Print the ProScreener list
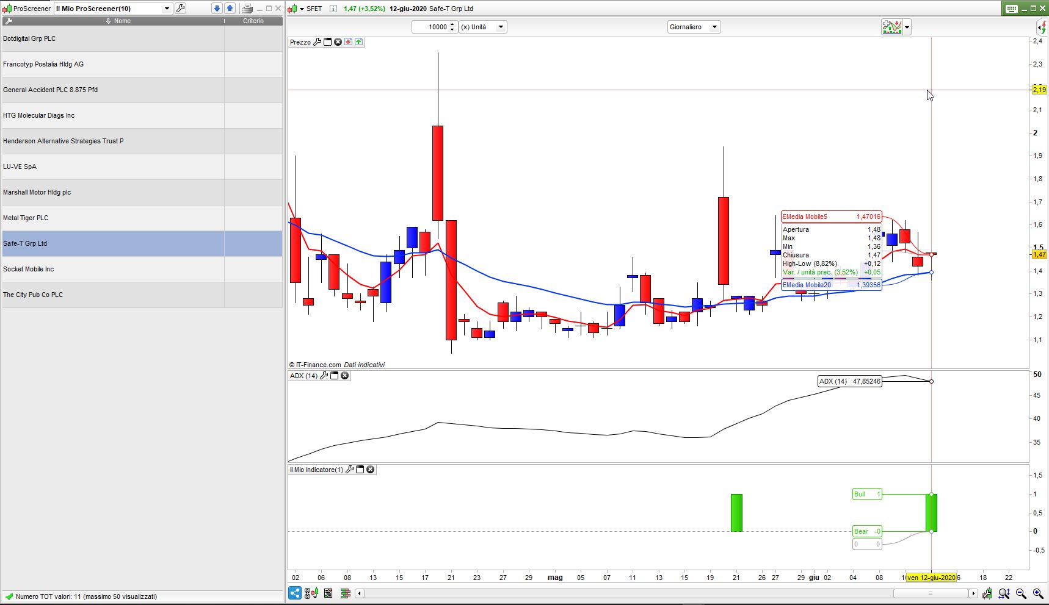The width and height of the screenshot is (1049, 605). [x=247, y=9]
